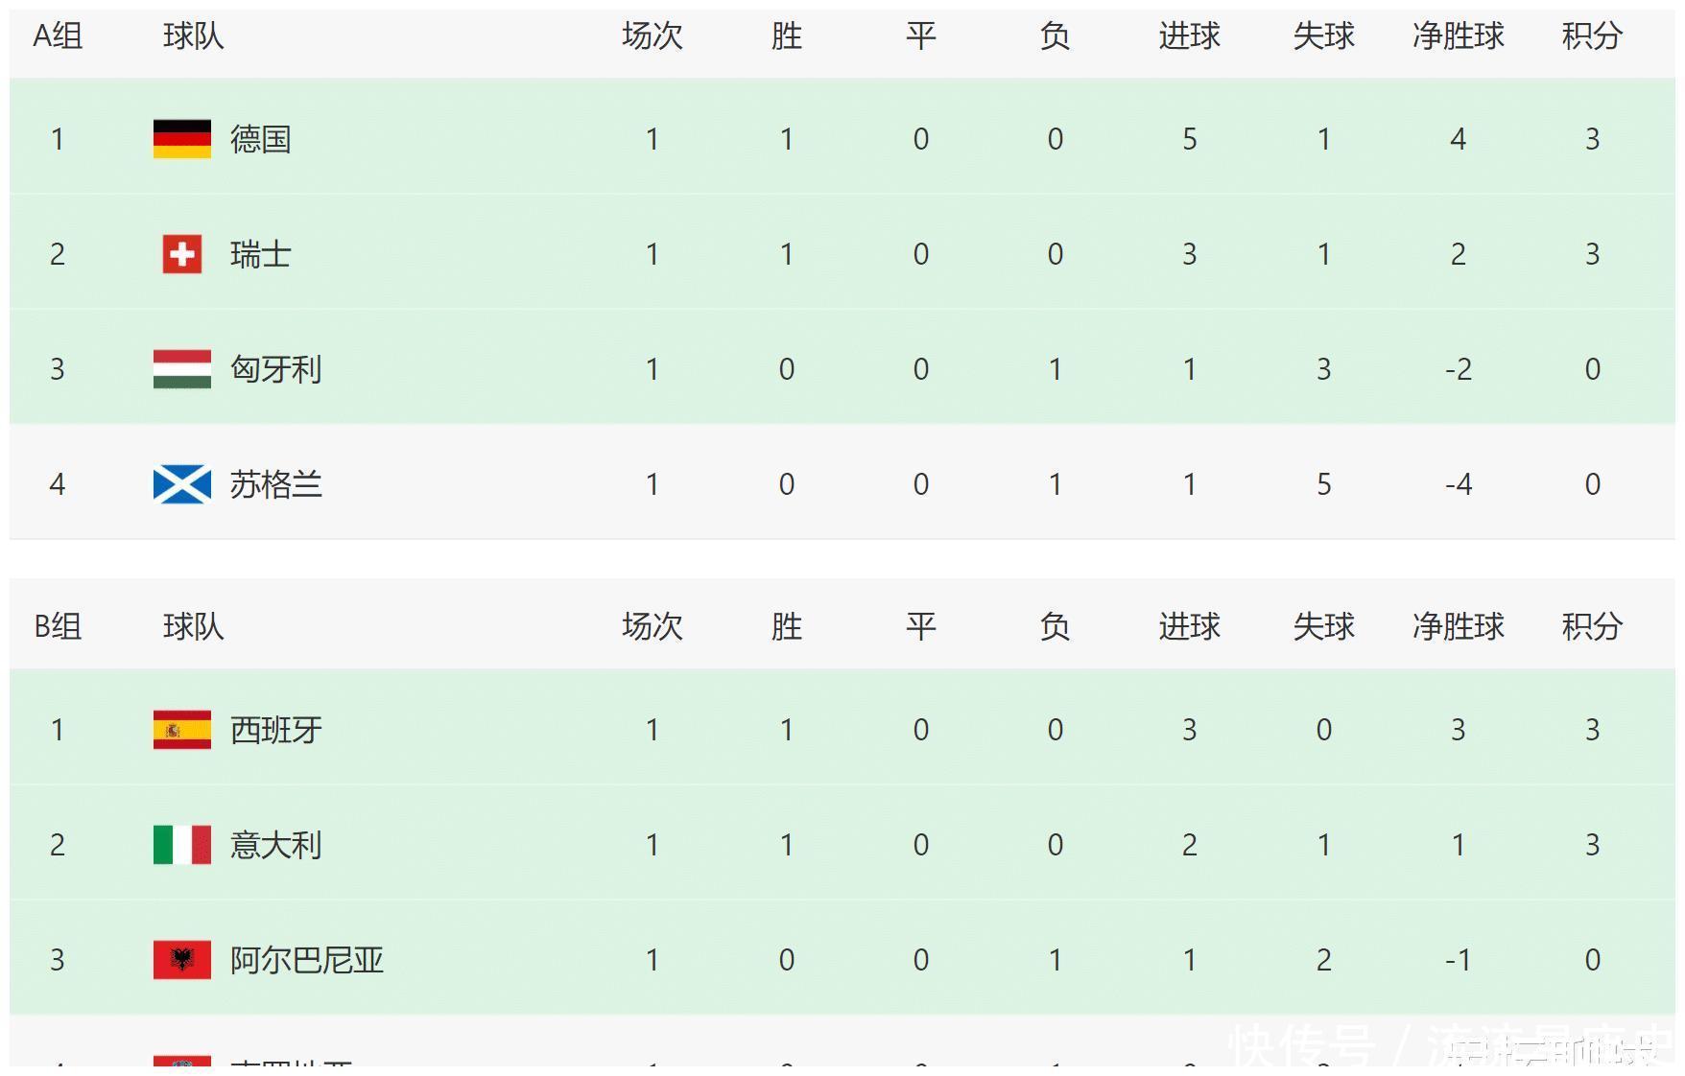The image size is (1685, 1076).
Task: Click the Albania flag icon
Action: (181, 960)
